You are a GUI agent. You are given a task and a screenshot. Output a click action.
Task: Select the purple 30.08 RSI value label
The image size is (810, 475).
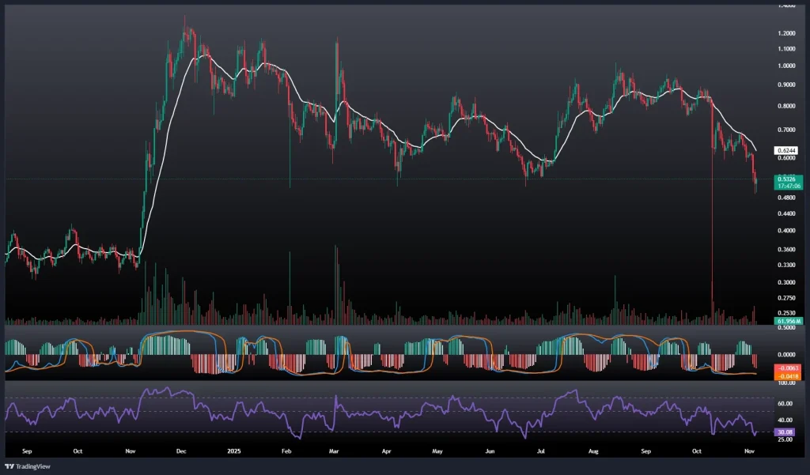(x=785, y=432)
